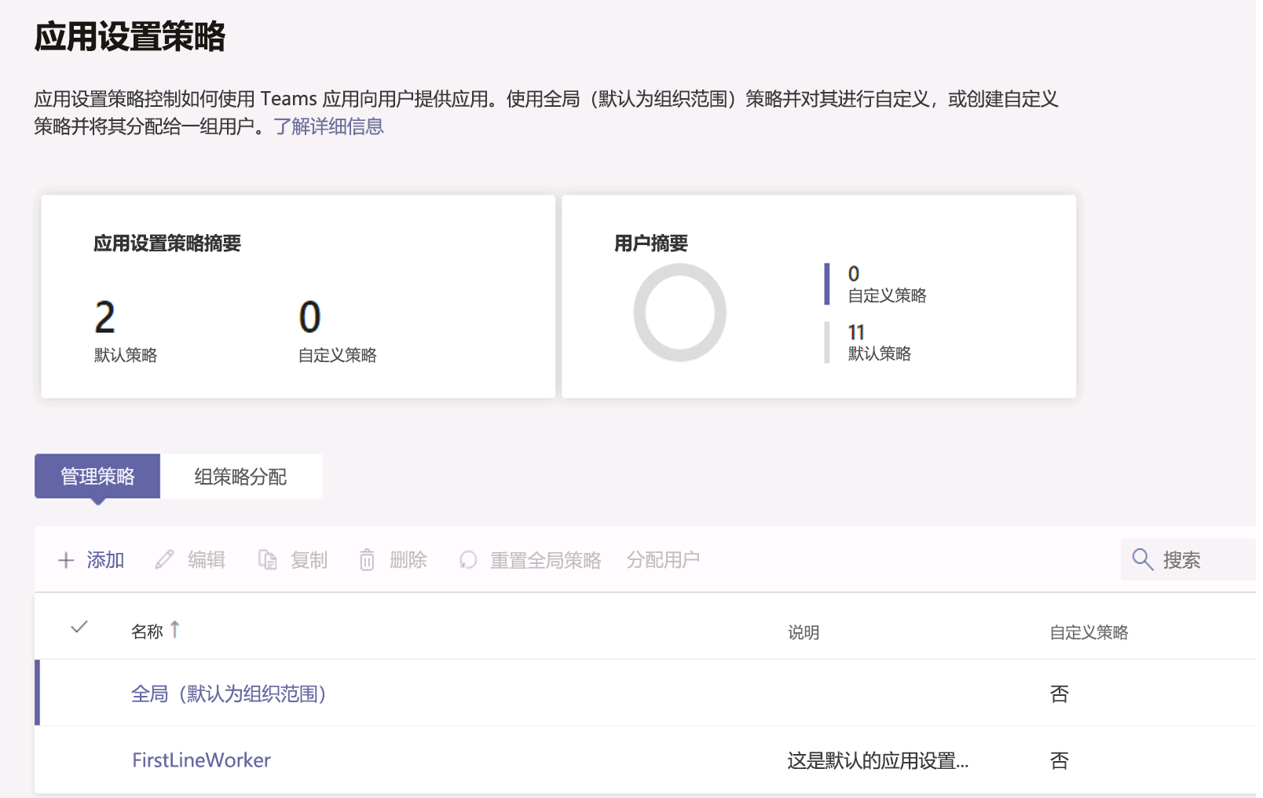
Task: Click the 应用设置策略 page heading
Action: [130, 37]
